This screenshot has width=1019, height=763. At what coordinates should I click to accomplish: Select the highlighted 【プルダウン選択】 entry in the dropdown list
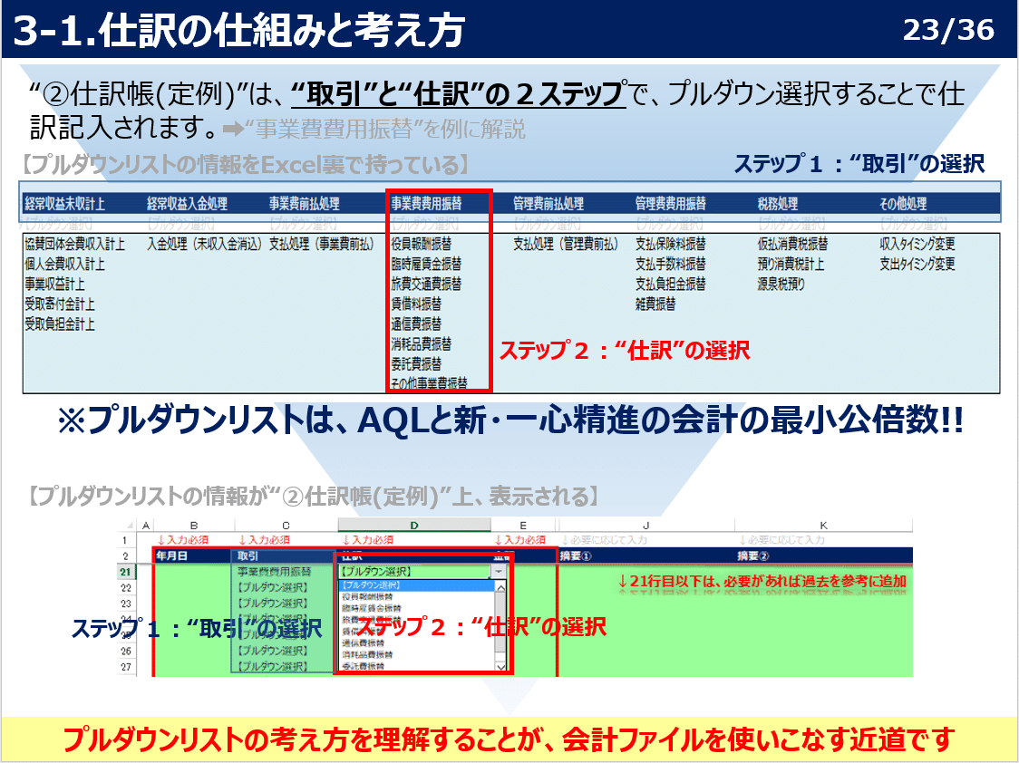(x=417, y=585)
